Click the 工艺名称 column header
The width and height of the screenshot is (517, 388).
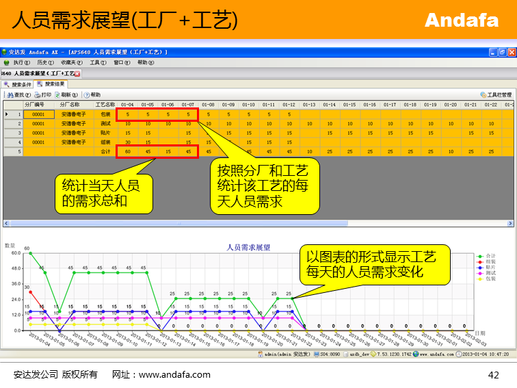pyautogui.click(x=105, y=105)
